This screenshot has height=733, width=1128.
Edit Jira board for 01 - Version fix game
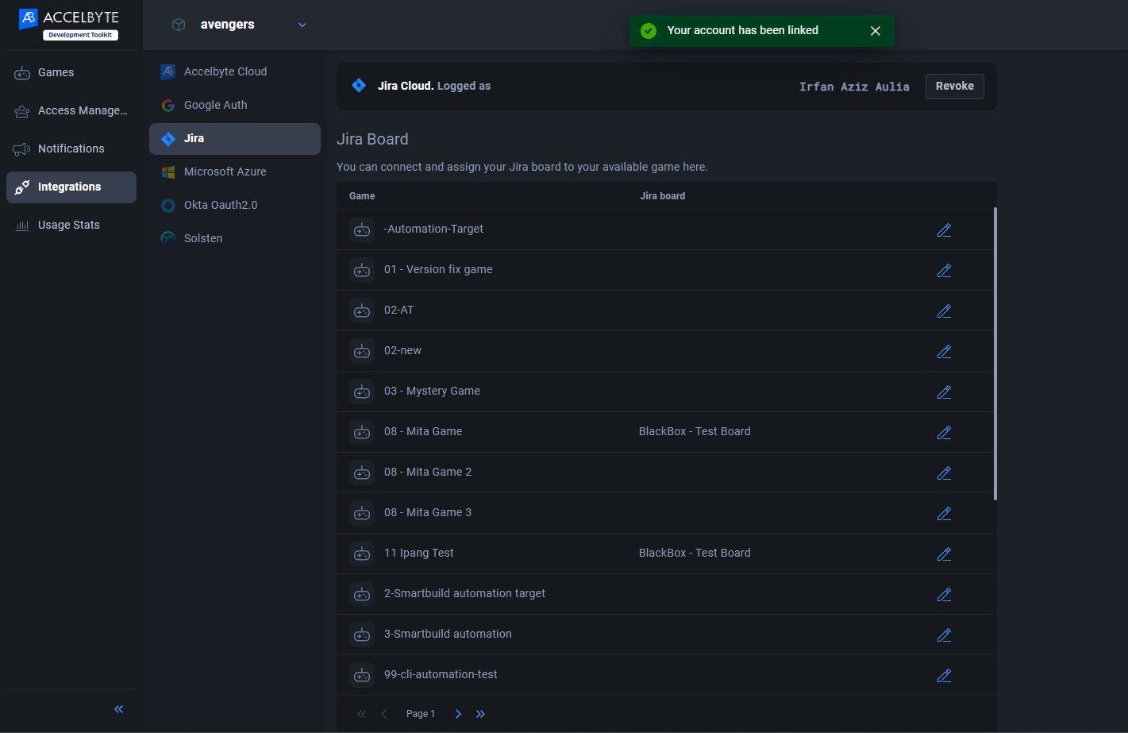944,270
